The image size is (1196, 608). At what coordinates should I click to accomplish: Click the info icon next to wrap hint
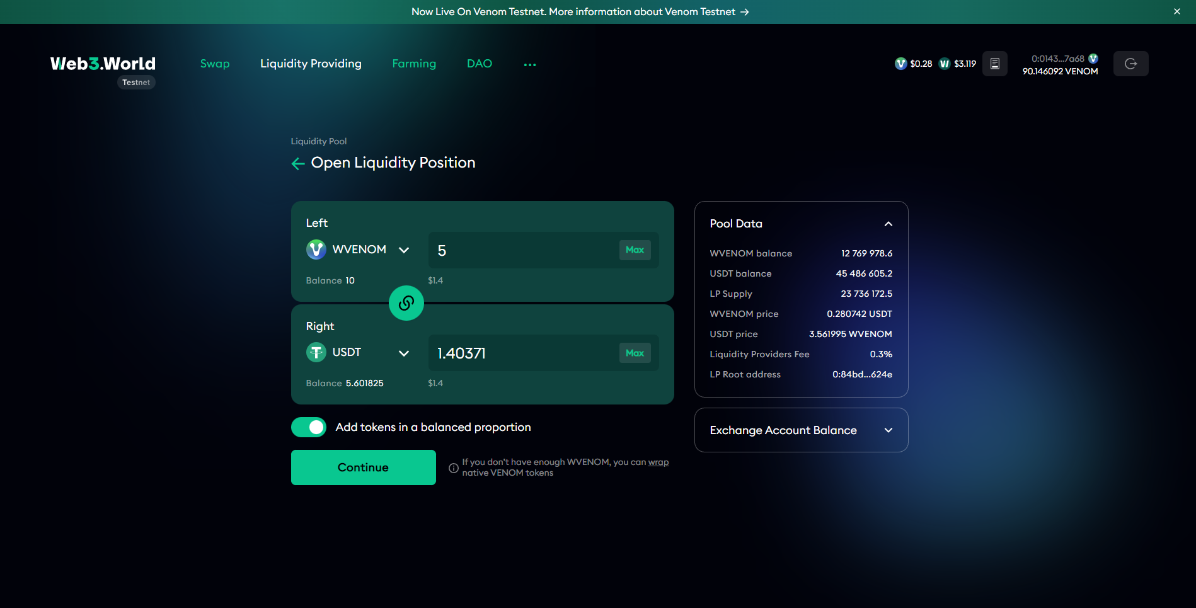point(453,468)
